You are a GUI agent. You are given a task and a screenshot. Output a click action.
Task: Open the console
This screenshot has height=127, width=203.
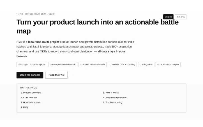[x=30, y=75]
